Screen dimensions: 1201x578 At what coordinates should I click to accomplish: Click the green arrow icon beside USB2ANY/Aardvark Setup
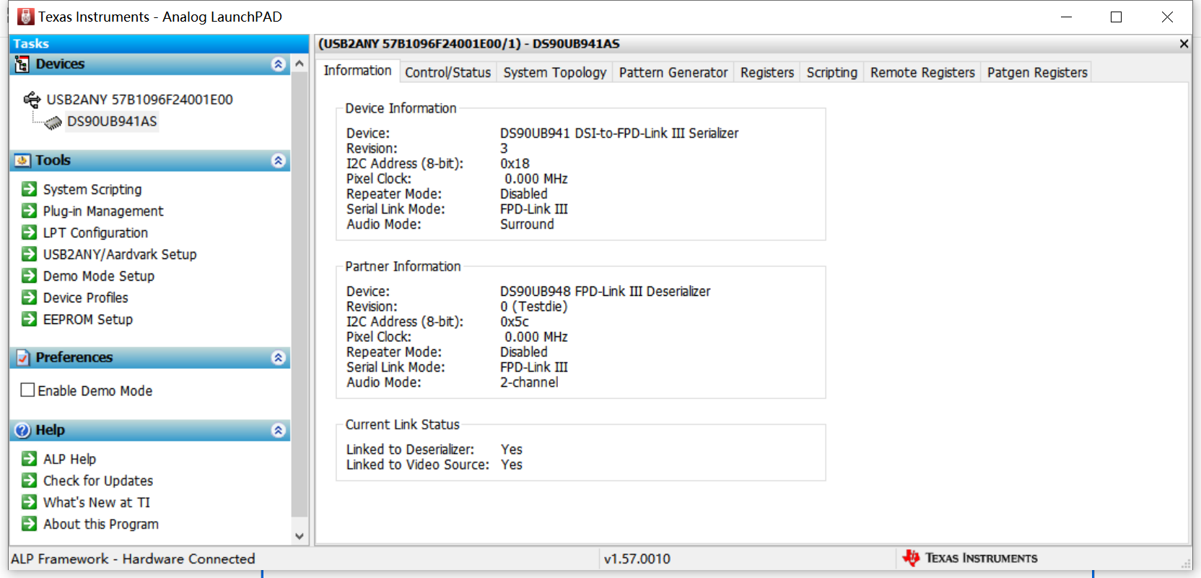point(29,254)
